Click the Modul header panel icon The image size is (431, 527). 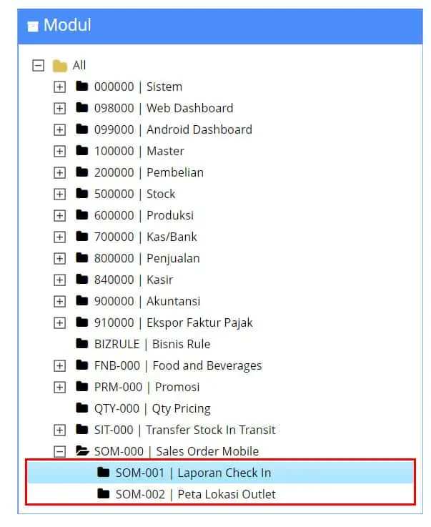tap(33, 26)
